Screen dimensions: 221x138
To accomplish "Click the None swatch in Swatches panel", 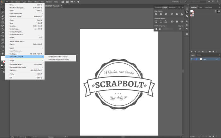I will pyautogui.click(x=191, y=15).
